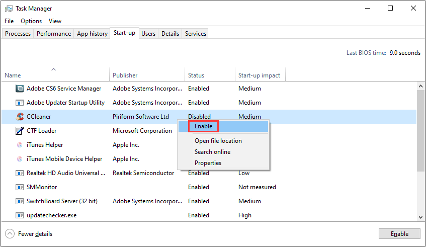The image size is (426, 247).
Task: Click the High impact for updatechecker.exe
Action: tap(245, 215)
